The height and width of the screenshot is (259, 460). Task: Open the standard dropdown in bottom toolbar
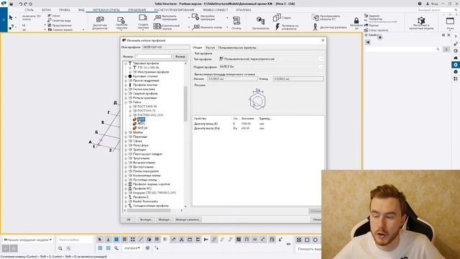coord(132,248)
